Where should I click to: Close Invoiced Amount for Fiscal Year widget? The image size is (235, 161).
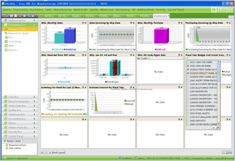click(x=134, y=87)
